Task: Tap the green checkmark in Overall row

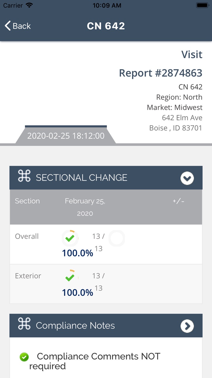Action: pyautogui.click(x=70, y=238)
